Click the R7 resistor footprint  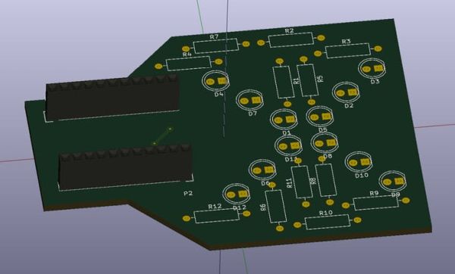click(x=216, y=45)
